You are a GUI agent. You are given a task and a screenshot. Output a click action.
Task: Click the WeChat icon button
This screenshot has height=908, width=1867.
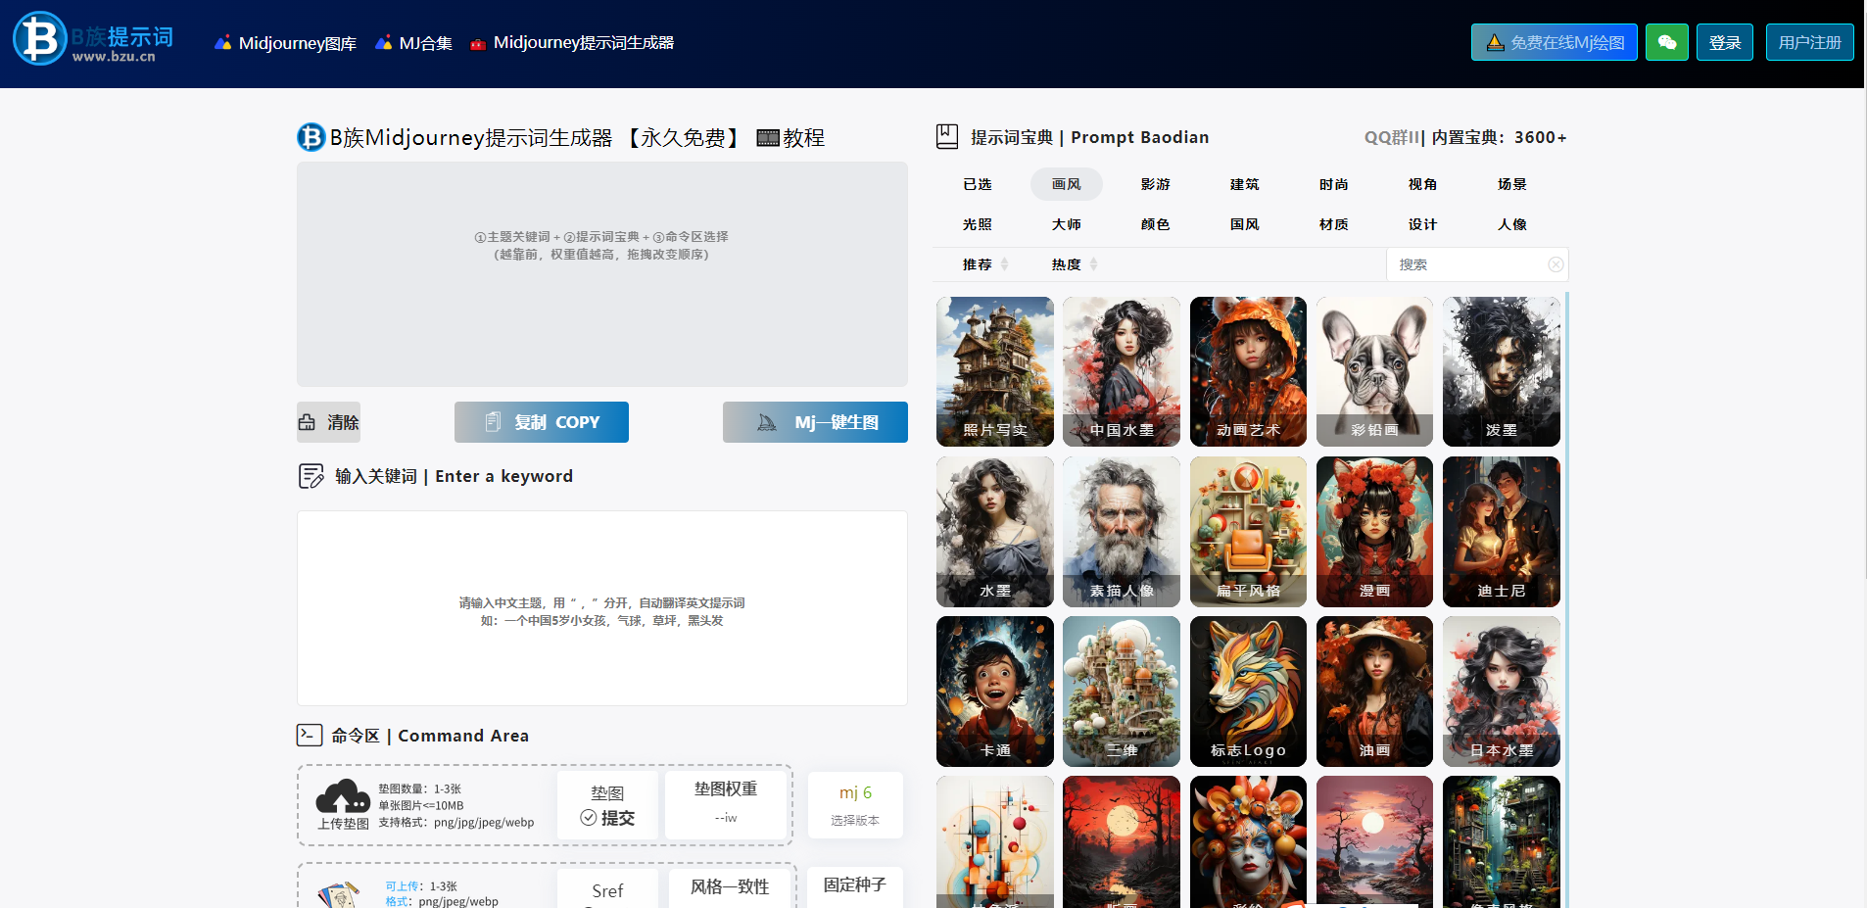coord(1666,42)
